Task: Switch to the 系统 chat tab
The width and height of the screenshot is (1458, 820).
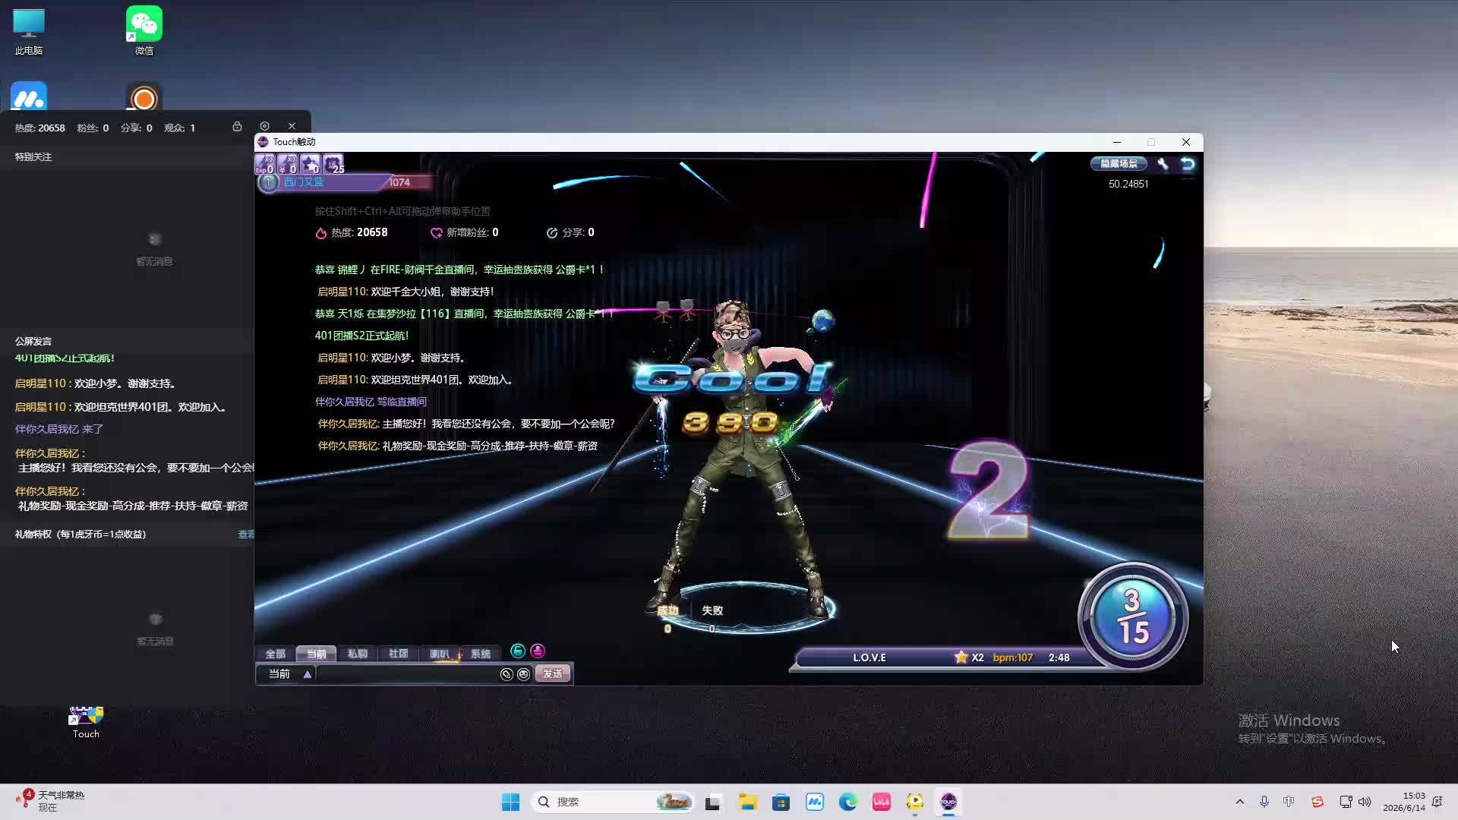Action: coord(481,654)
